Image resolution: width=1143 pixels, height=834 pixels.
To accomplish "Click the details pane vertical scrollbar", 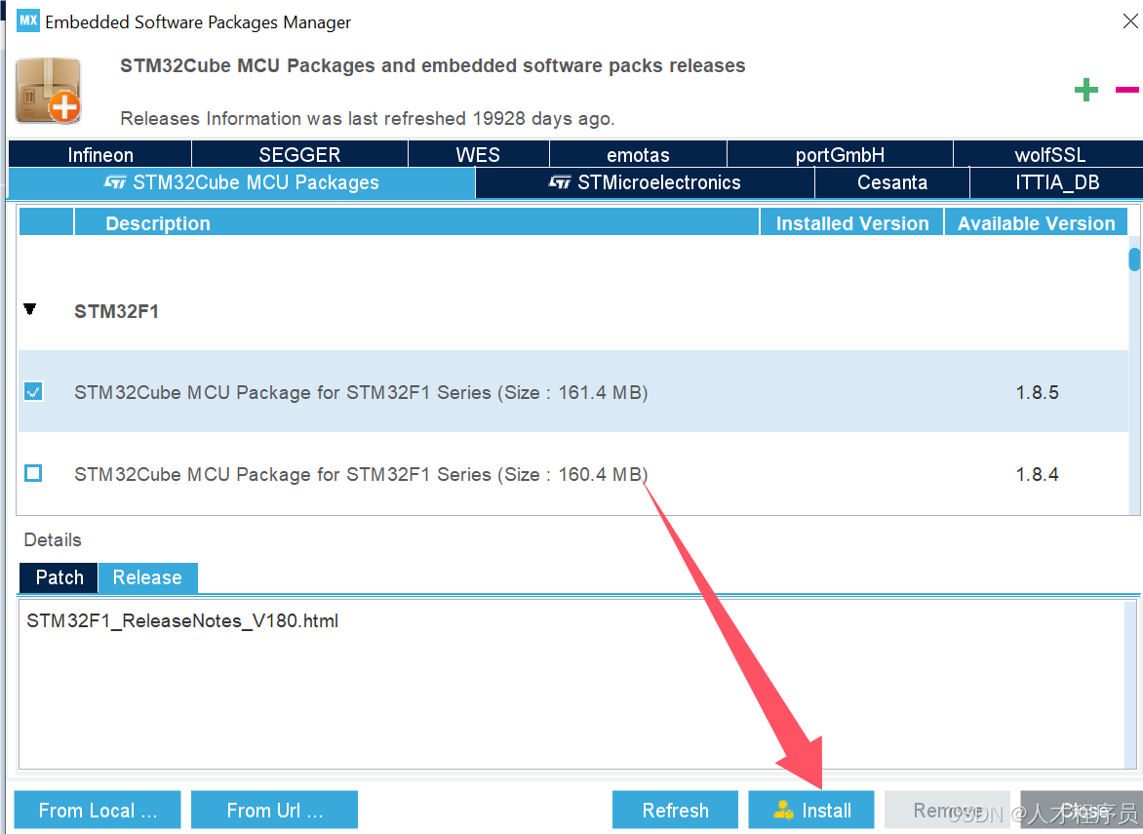I will tap(1130, 684).
